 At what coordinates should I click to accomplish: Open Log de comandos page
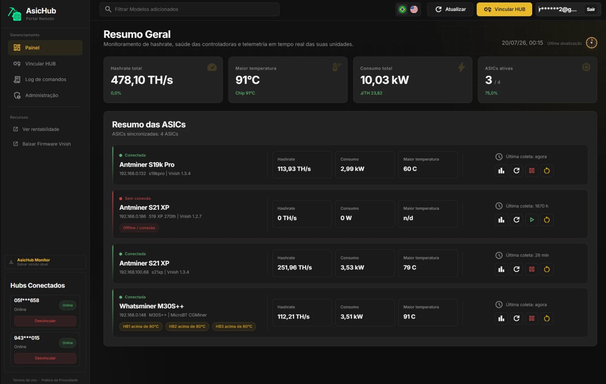click(45, 80)
